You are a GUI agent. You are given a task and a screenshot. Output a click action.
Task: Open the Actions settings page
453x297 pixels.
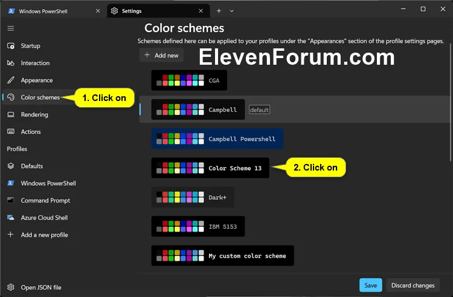pyautogui.click(x=69, y=132)
